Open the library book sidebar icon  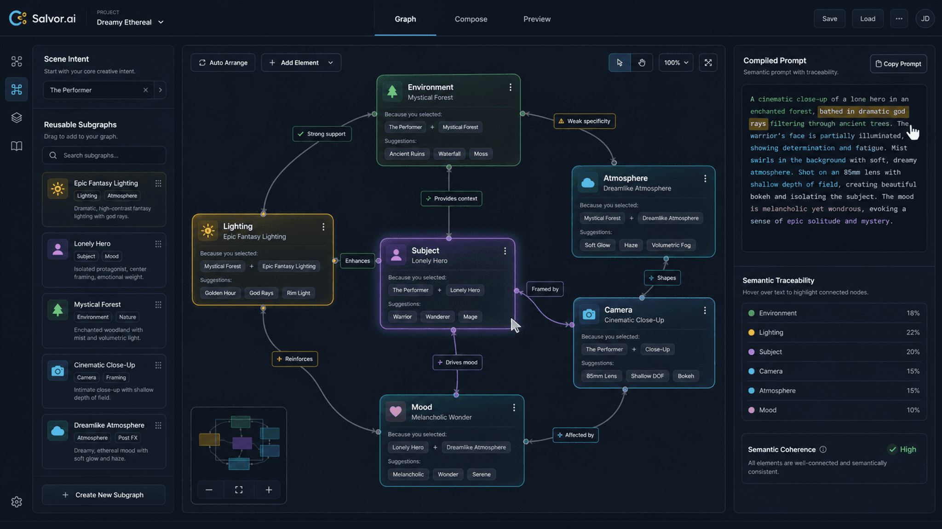[x=17, y=146]
